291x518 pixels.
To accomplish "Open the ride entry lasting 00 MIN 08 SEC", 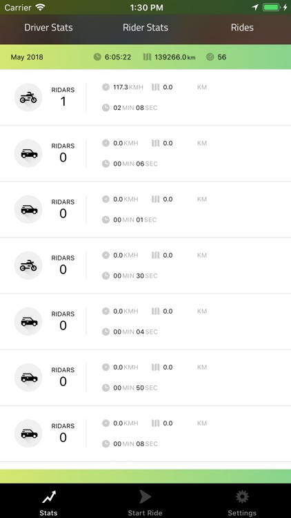I will tap(145, 434).
